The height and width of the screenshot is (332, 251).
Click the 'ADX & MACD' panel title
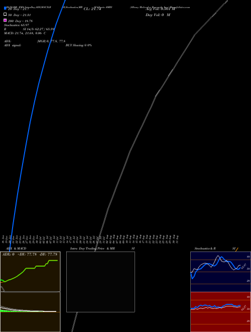click(x=16, y=248)
